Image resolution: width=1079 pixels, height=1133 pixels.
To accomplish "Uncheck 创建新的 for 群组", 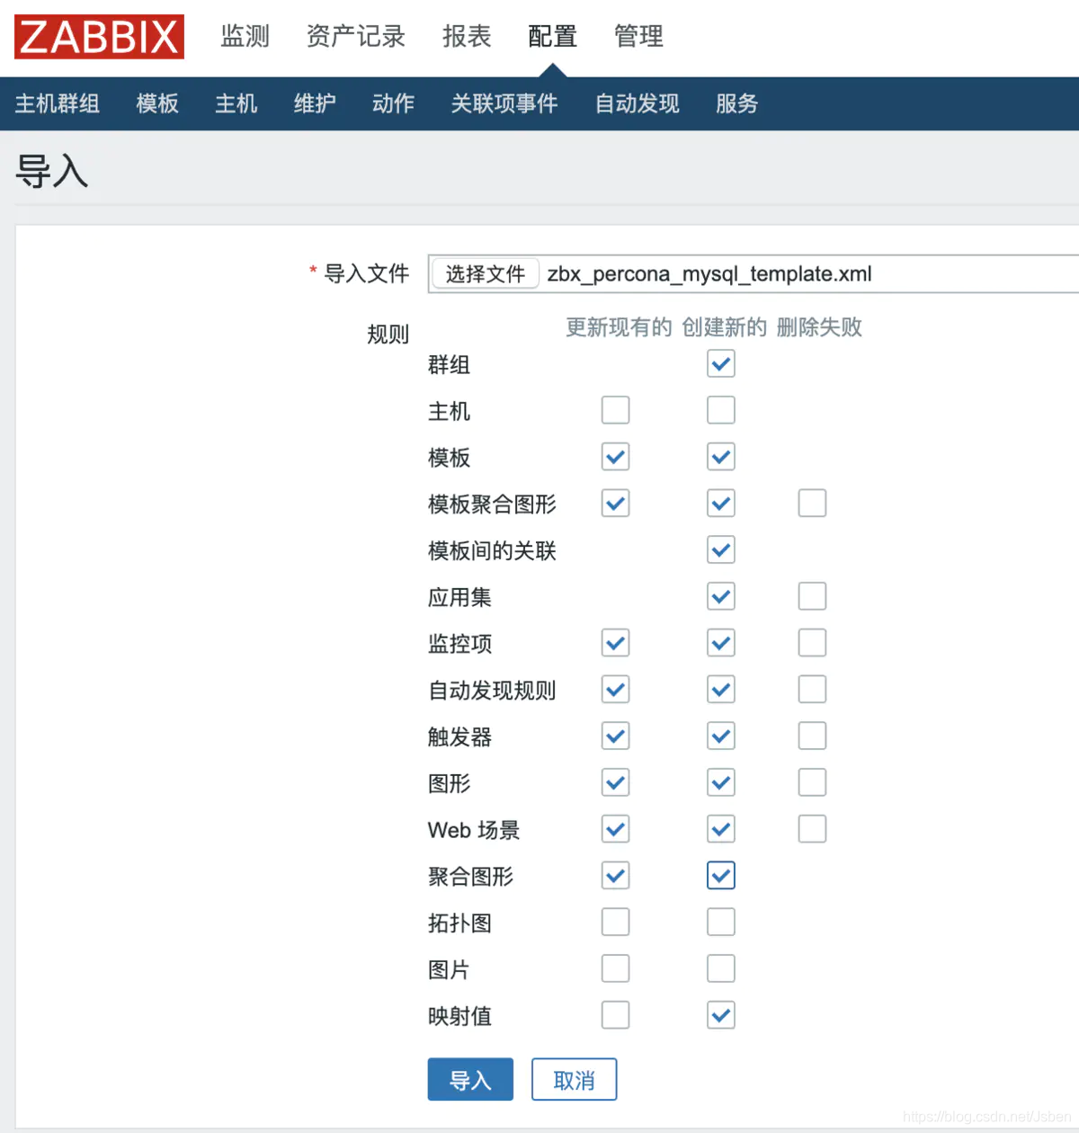I will click(720, 363).
